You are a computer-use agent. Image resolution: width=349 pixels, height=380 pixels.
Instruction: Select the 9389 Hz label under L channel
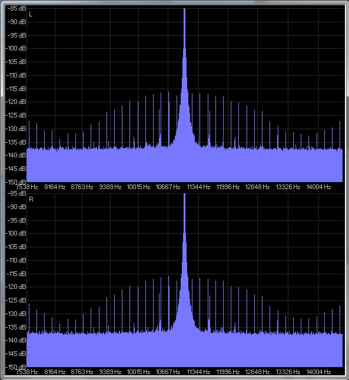click(x=110, y=187)
